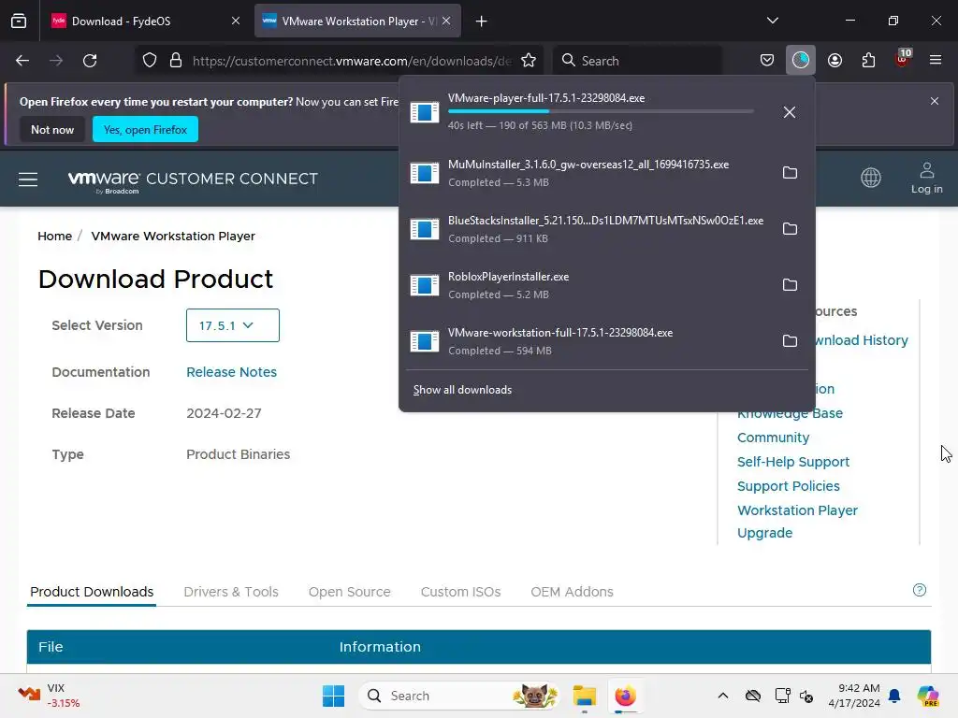Open the language globe icon
Screen dimensions: 958x718
(x=871, y=178)
